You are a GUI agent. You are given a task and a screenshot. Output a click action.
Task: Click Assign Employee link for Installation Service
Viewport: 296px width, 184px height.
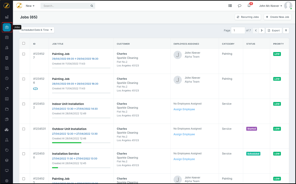[184, 159]
